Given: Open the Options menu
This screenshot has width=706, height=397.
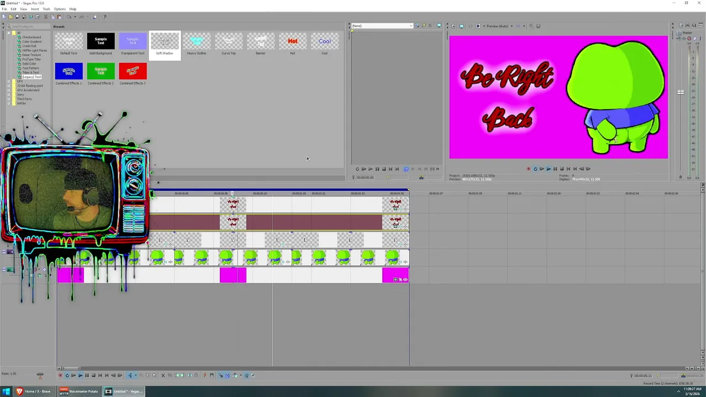Looking at the screenshot, I should click(x=60, y=9).
